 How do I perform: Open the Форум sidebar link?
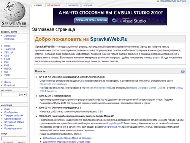[8, 82]
